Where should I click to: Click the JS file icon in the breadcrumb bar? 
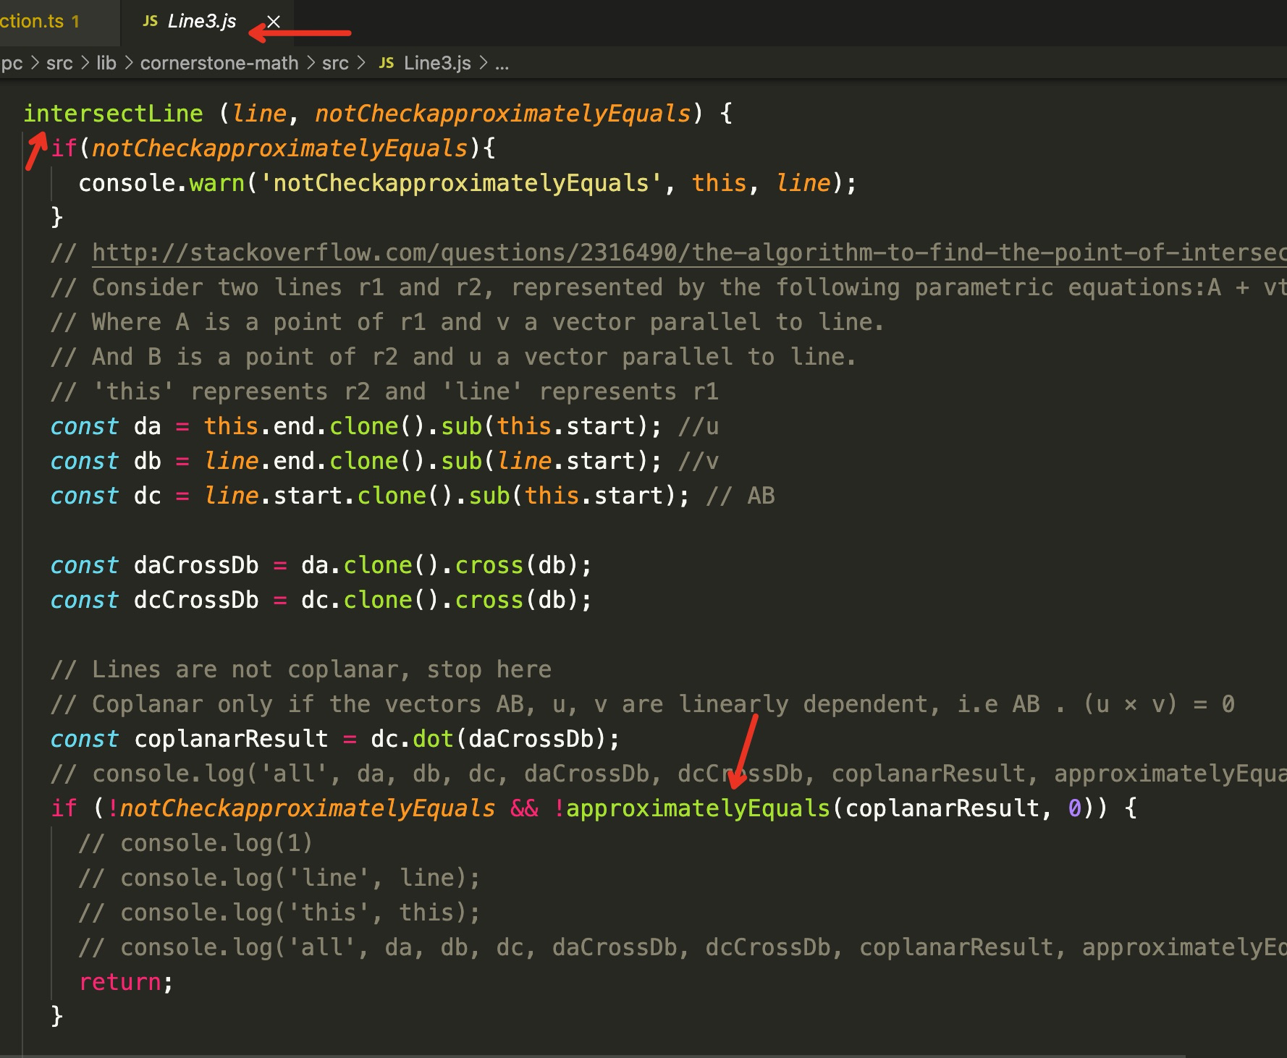click(386, 63)
